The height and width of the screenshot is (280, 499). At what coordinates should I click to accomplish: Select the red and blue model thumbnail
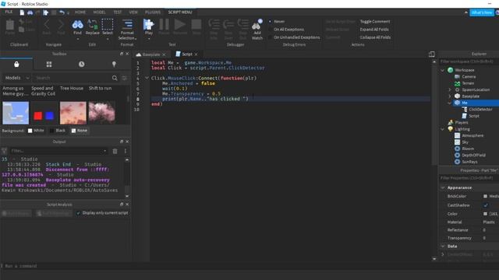tap(44, 113)
